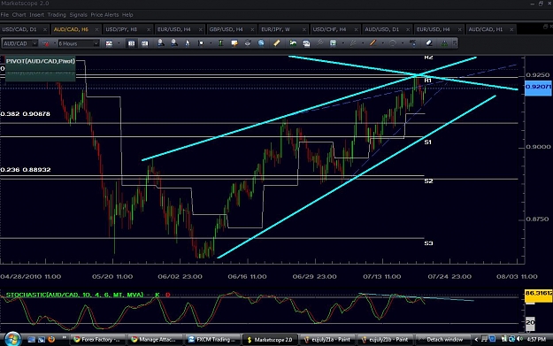Switch to the AUD/CAD, H1 tab
553x346 pixels.
(x=490, y=29)
